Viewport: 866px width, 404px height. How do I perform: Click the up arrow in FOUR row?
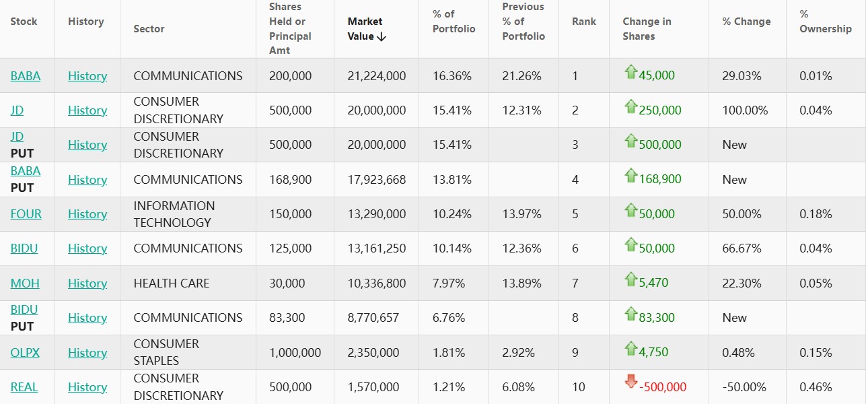(x=630, y=210)
